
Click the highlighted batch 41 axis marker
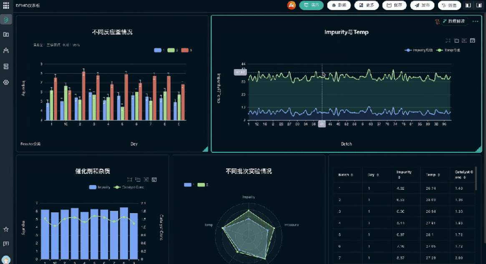click(322, 124)
